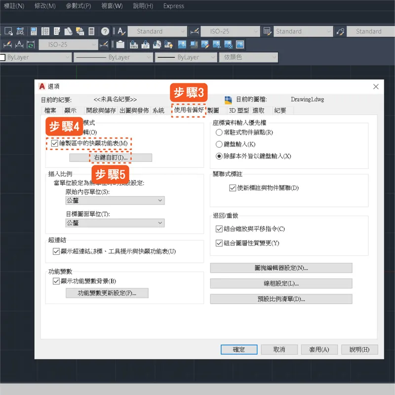Open the External References clipboard icon
The height and width of the screenshot is (395, 395).
pos(120,44)
